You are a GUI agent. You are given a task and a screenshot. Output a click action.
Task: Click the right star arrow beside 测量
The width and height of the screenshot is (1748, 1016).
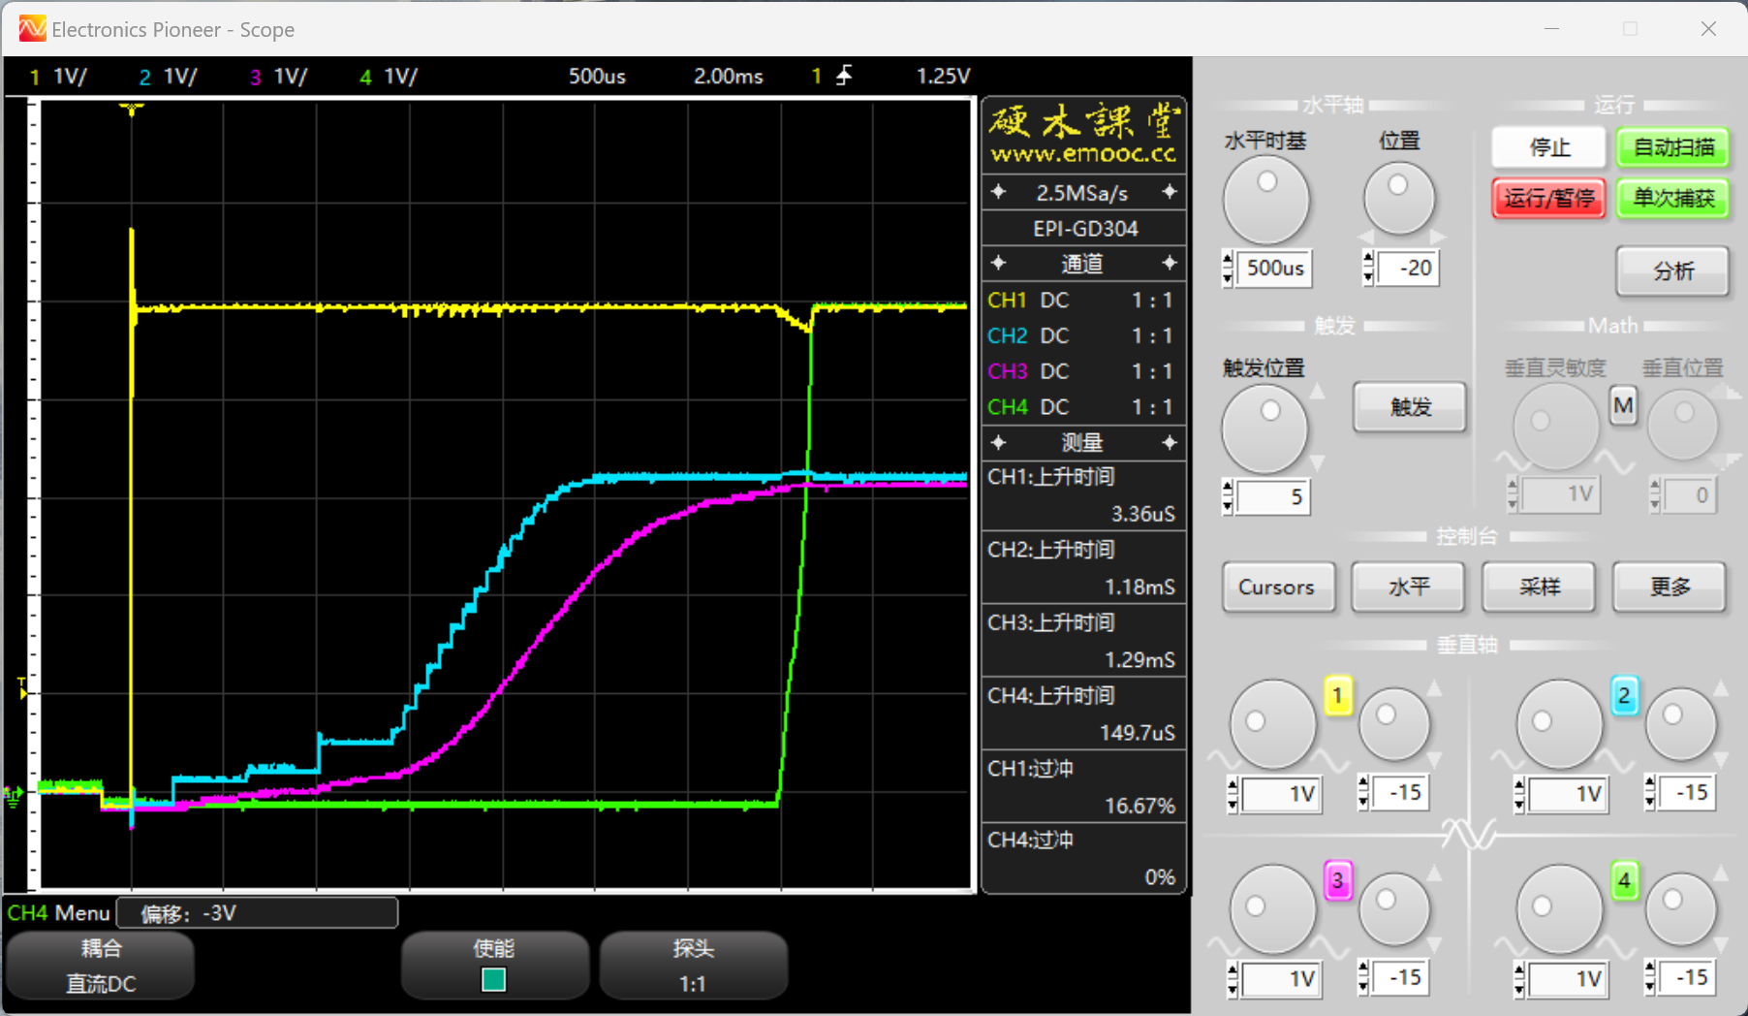point(1170,442)
